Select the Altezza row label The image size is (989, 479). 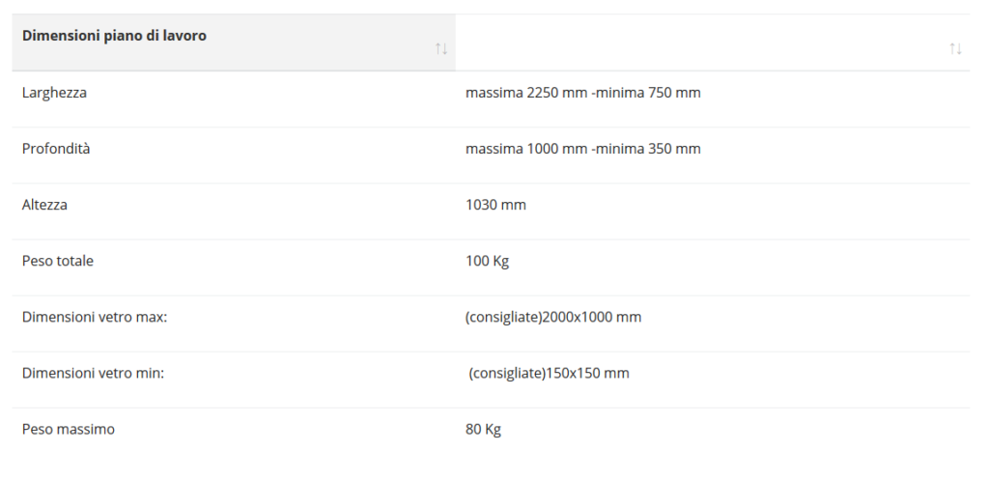[44, 205]
